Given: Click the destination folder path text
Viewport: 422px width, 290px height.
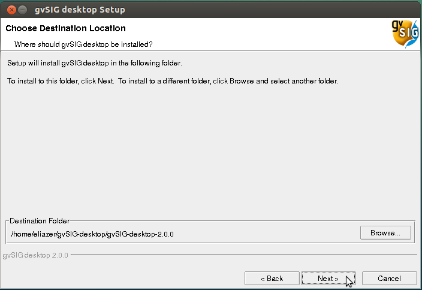Looking at the screenshot, I should (x=93, y=234).
